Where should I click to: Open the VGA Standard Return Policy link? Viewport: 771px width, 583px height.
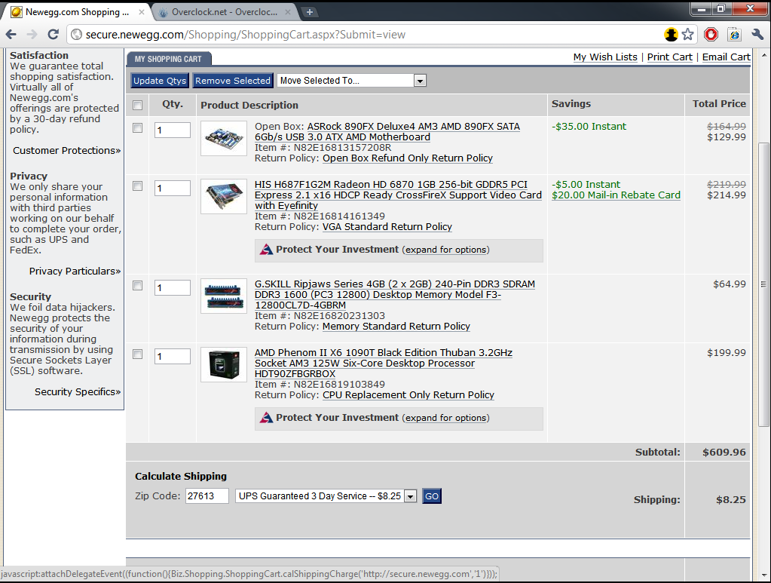pos(387,227)
